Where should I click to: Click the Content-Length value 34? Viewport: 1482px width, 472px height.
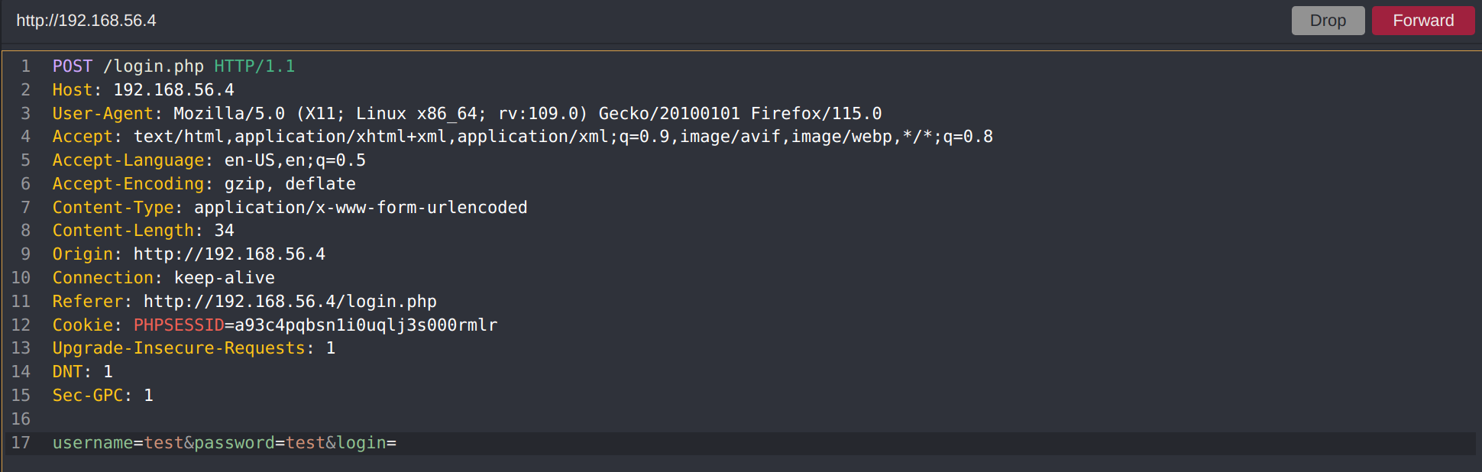pyautogui.click(x=224, y=231)
